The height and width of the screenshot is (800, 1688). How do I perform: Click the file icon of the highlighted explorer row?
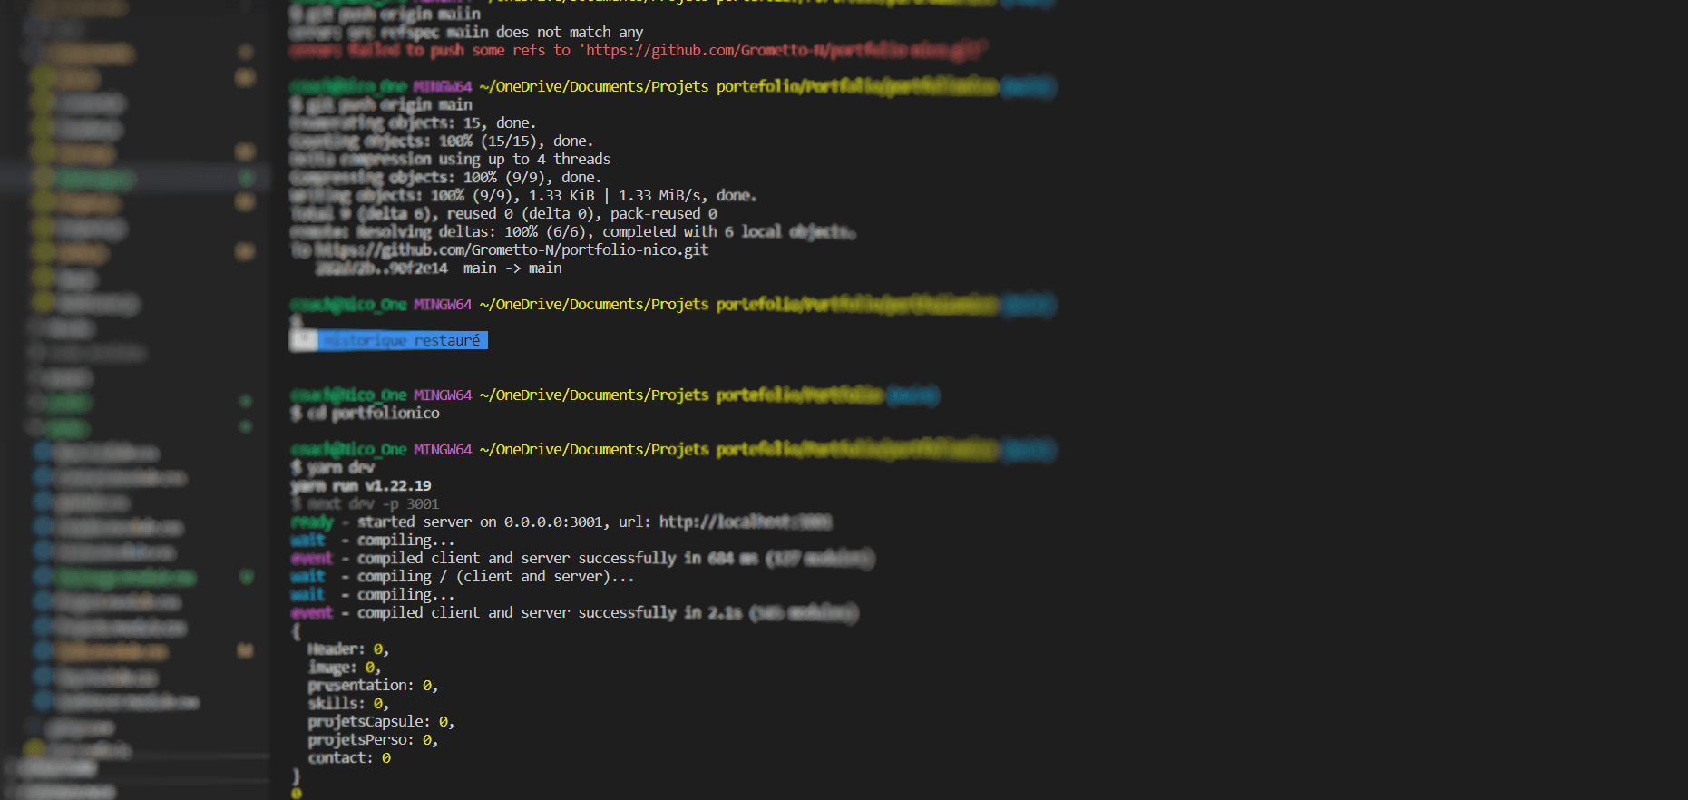[43, 178]
